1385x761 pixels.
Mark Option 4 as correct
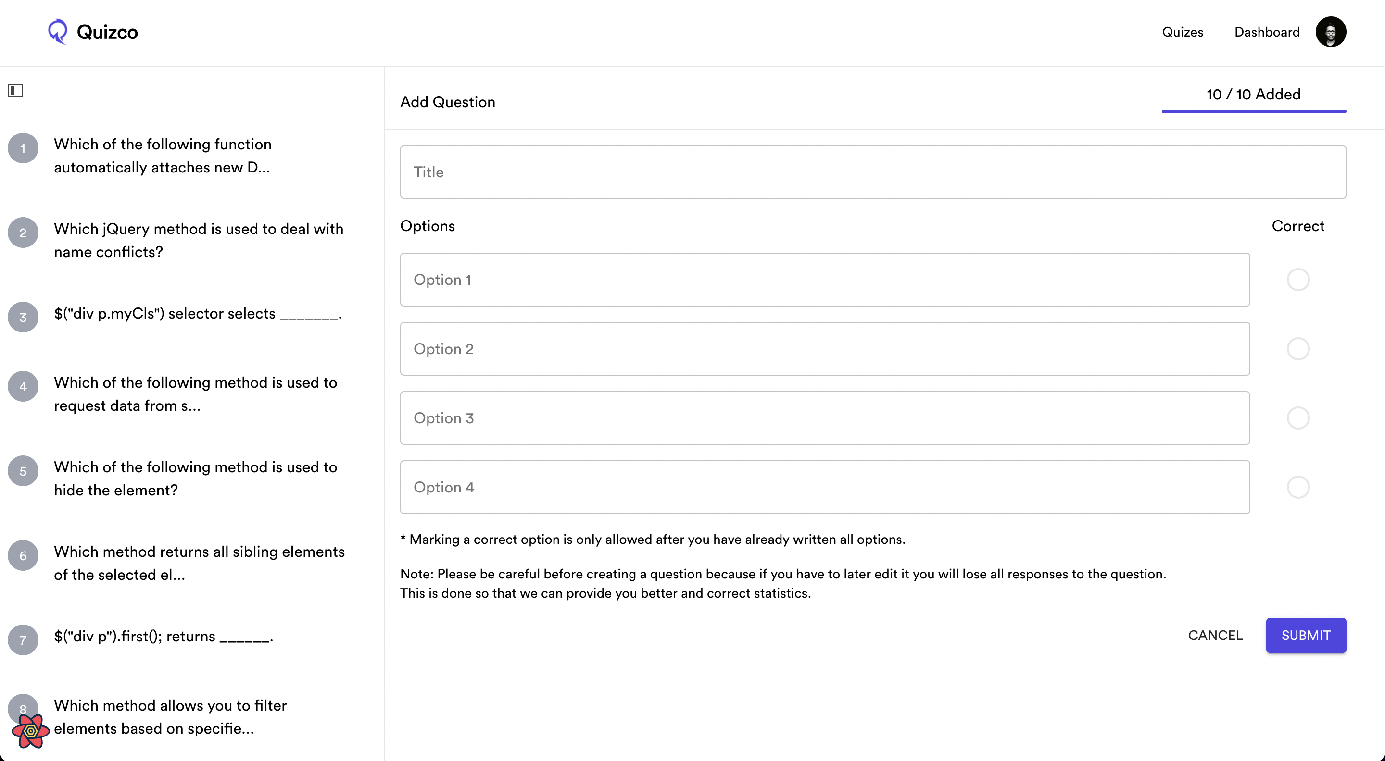tap(1298, 487)
